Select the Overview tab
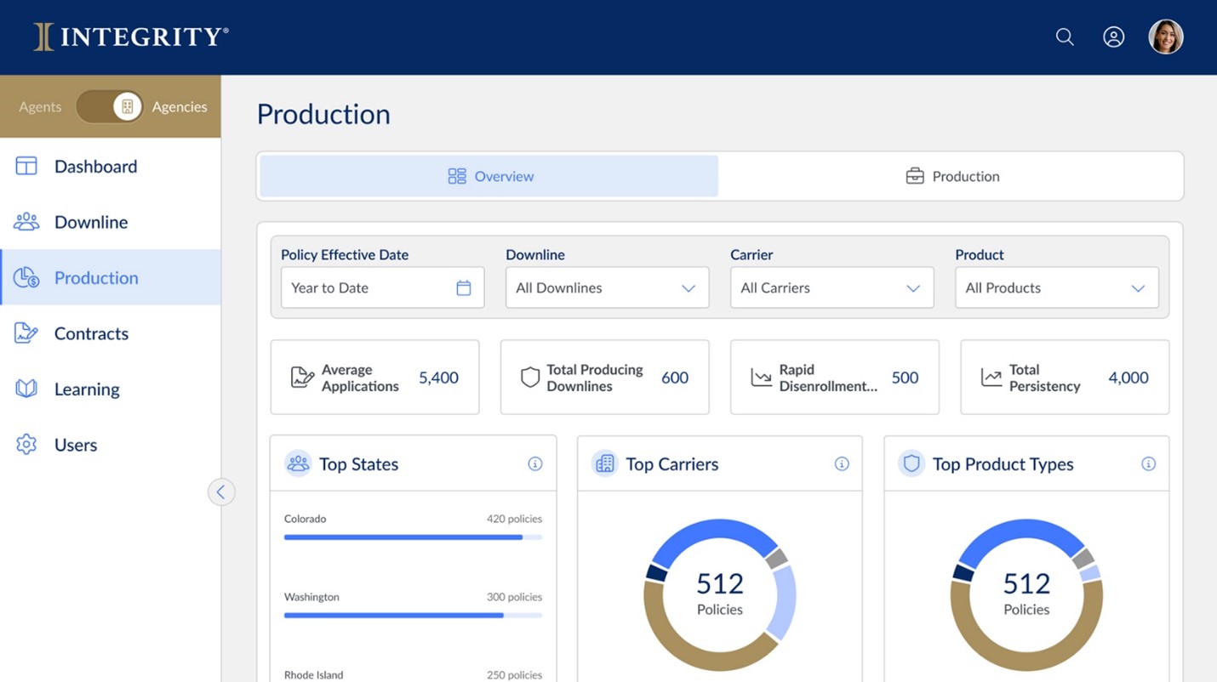 [x=489, y=175]
